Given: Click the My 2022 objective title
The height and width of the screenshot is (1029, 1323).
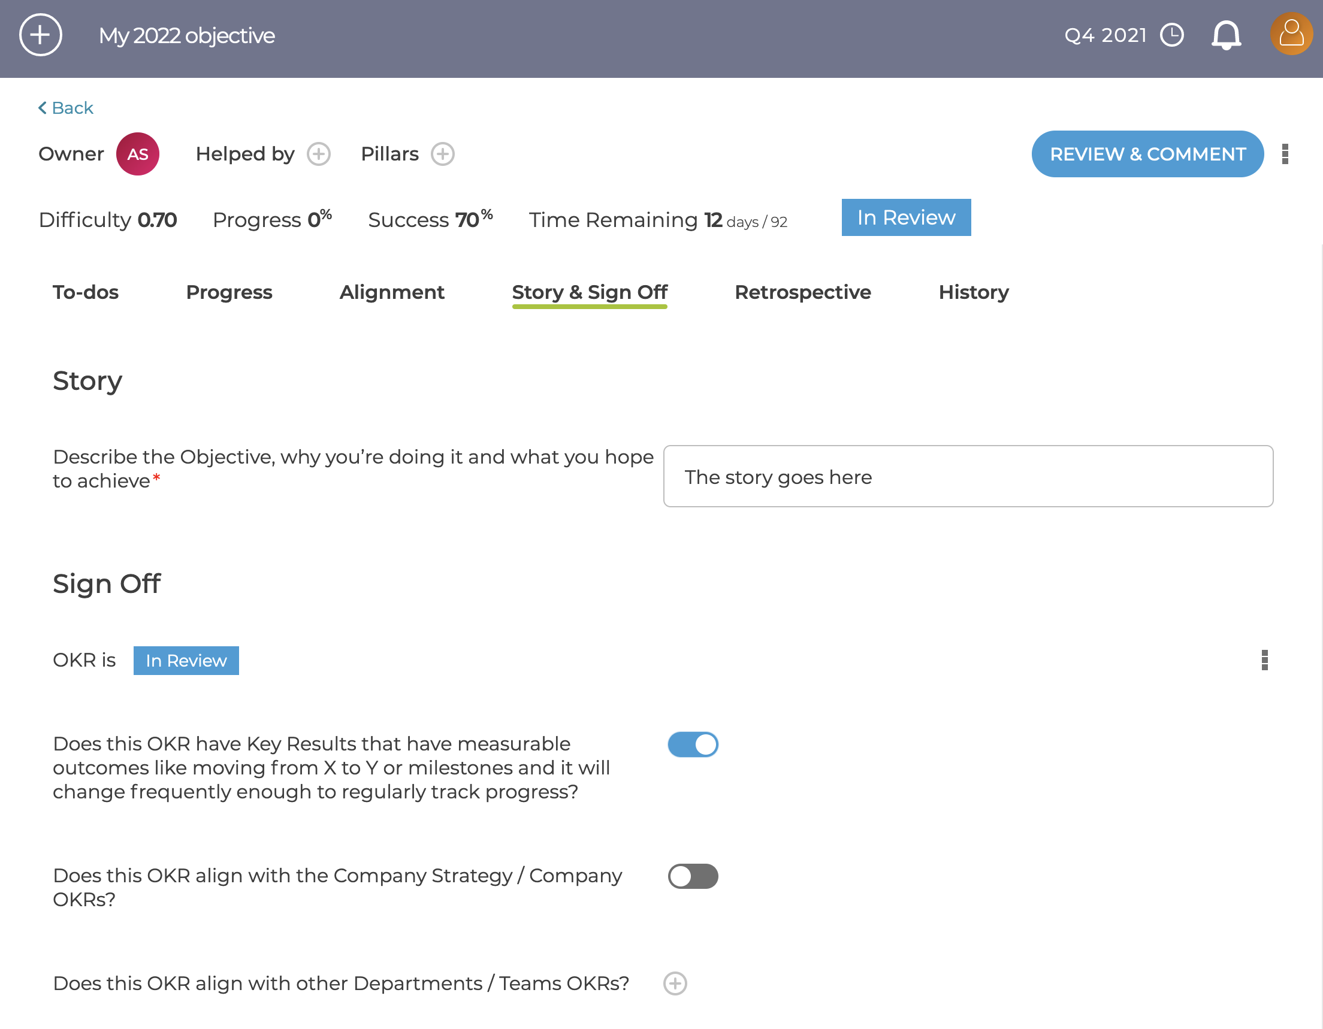Looking at the screenshot, I should pyautogui.click(x=186, y=36).
